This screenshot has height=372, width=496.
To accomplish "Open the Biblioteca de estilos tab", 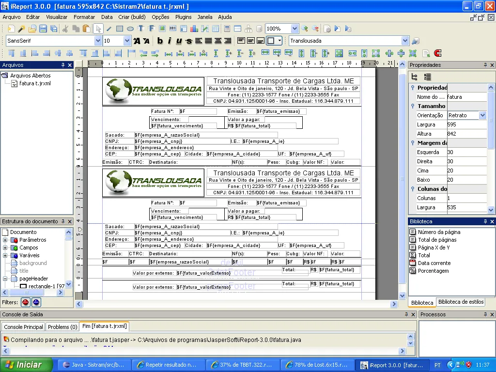I will click(461, 302).
